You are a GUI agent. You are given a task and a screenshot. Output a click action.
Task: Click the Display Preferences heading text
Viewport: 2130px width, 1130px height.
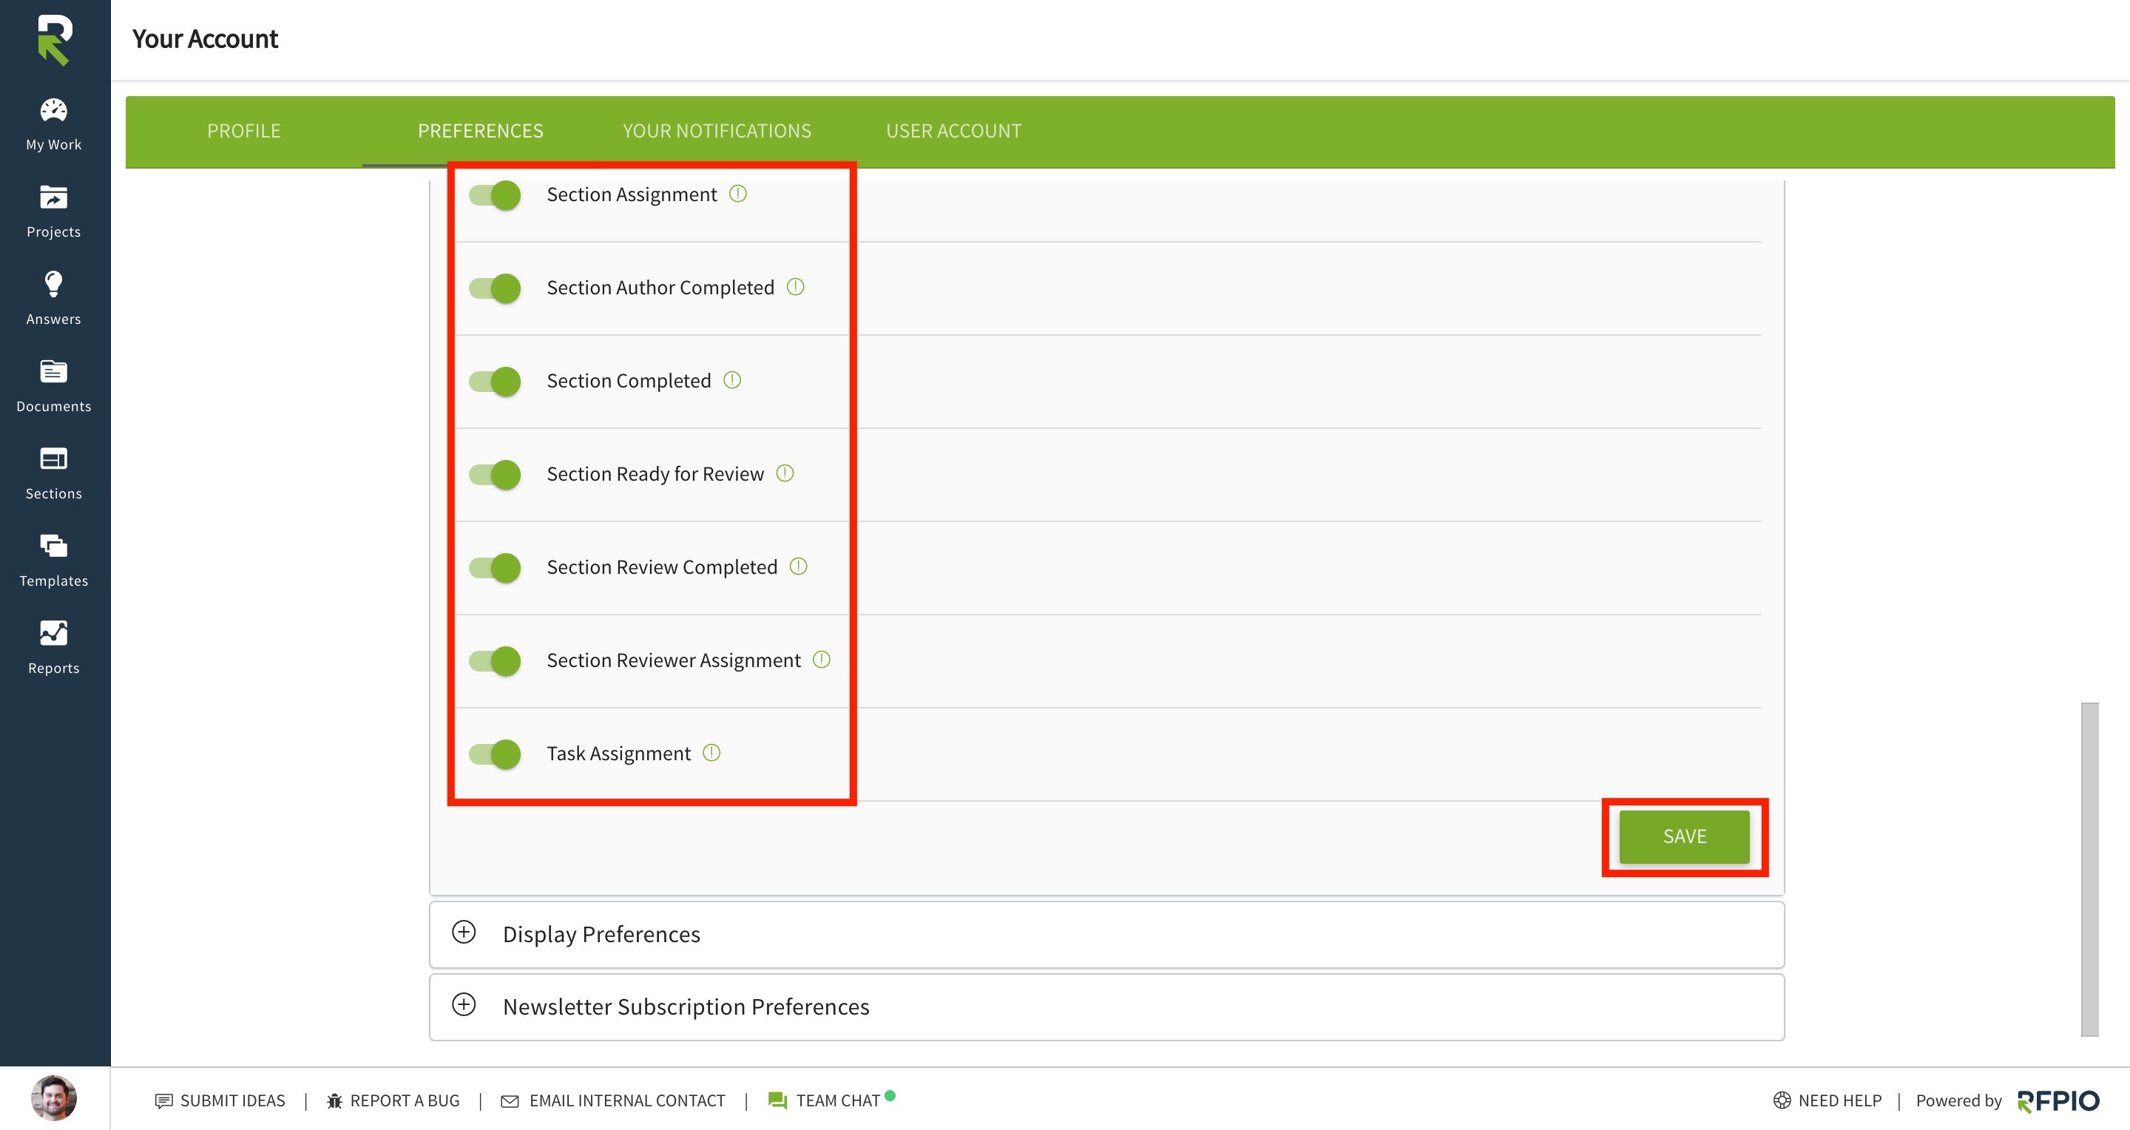click(601, 934)
